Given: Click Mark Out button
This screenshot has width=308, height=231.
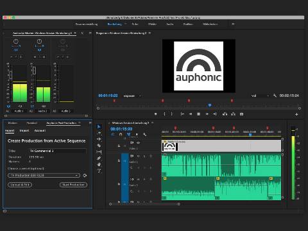Looking at the screenshot, I should coord(171,114).
